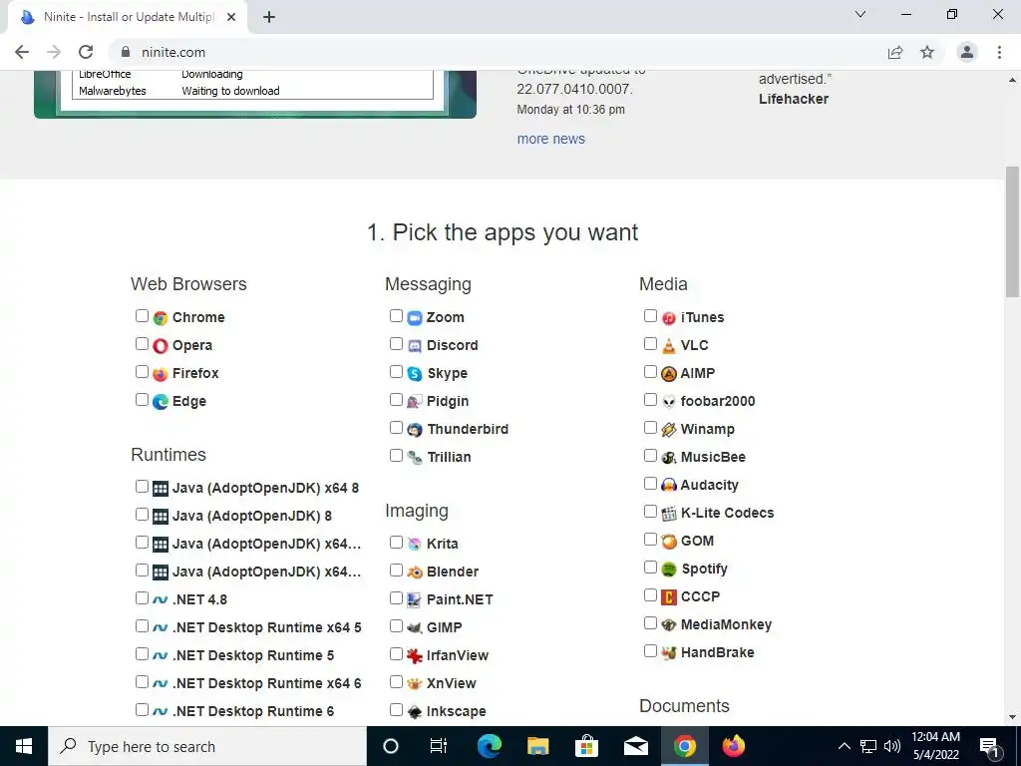Open the Chrome profile avatar

967,52
